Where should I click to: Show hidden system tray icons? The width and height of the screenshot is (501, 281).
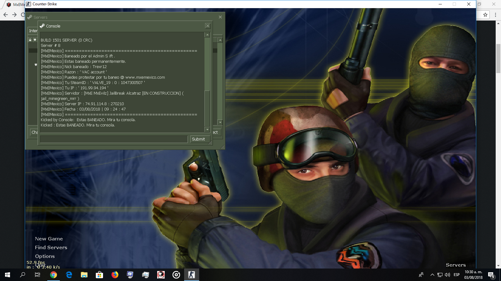(x=432, y=275)
